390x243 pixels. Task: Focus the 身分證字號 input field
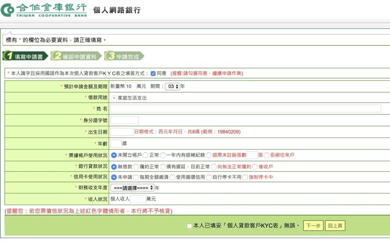click(x=124, y=120)
